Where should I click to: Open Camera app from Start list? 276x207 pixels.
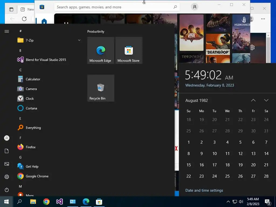tap(49, 89)
